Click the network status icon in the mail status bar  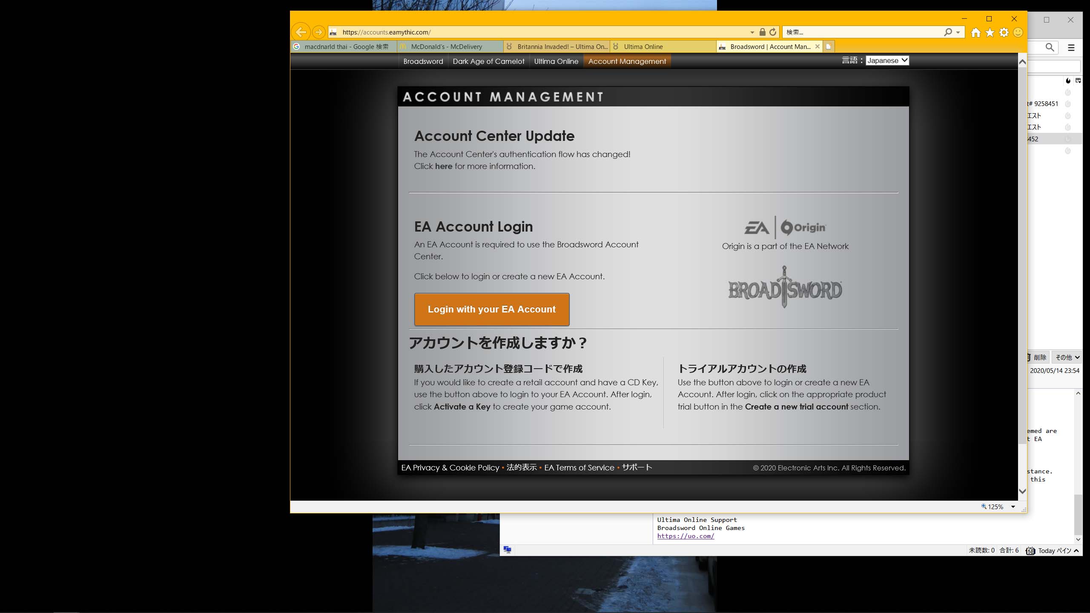[x=507, y=550]
